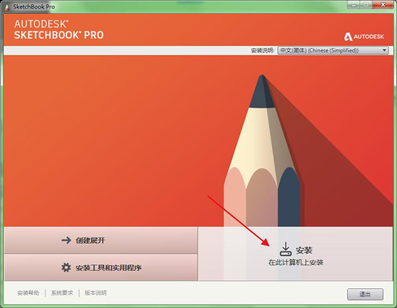The image size is (397, 308).
Task: Click the right-arrow icon beside 创建展开
Action: (66, 240)
